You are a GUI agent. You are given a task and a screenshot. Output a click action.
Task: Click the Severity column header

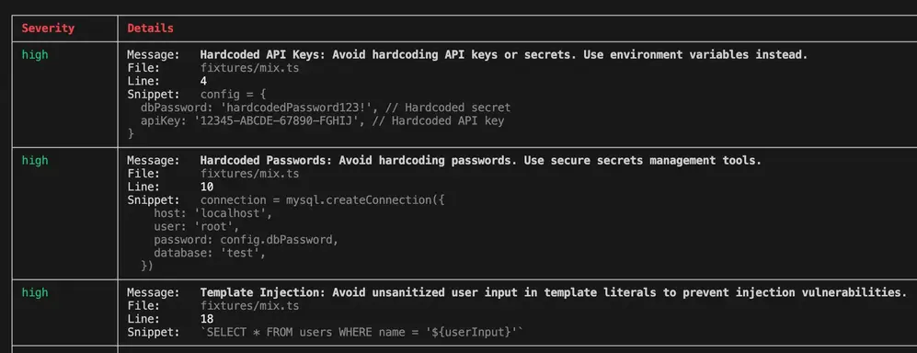[48, 28]
